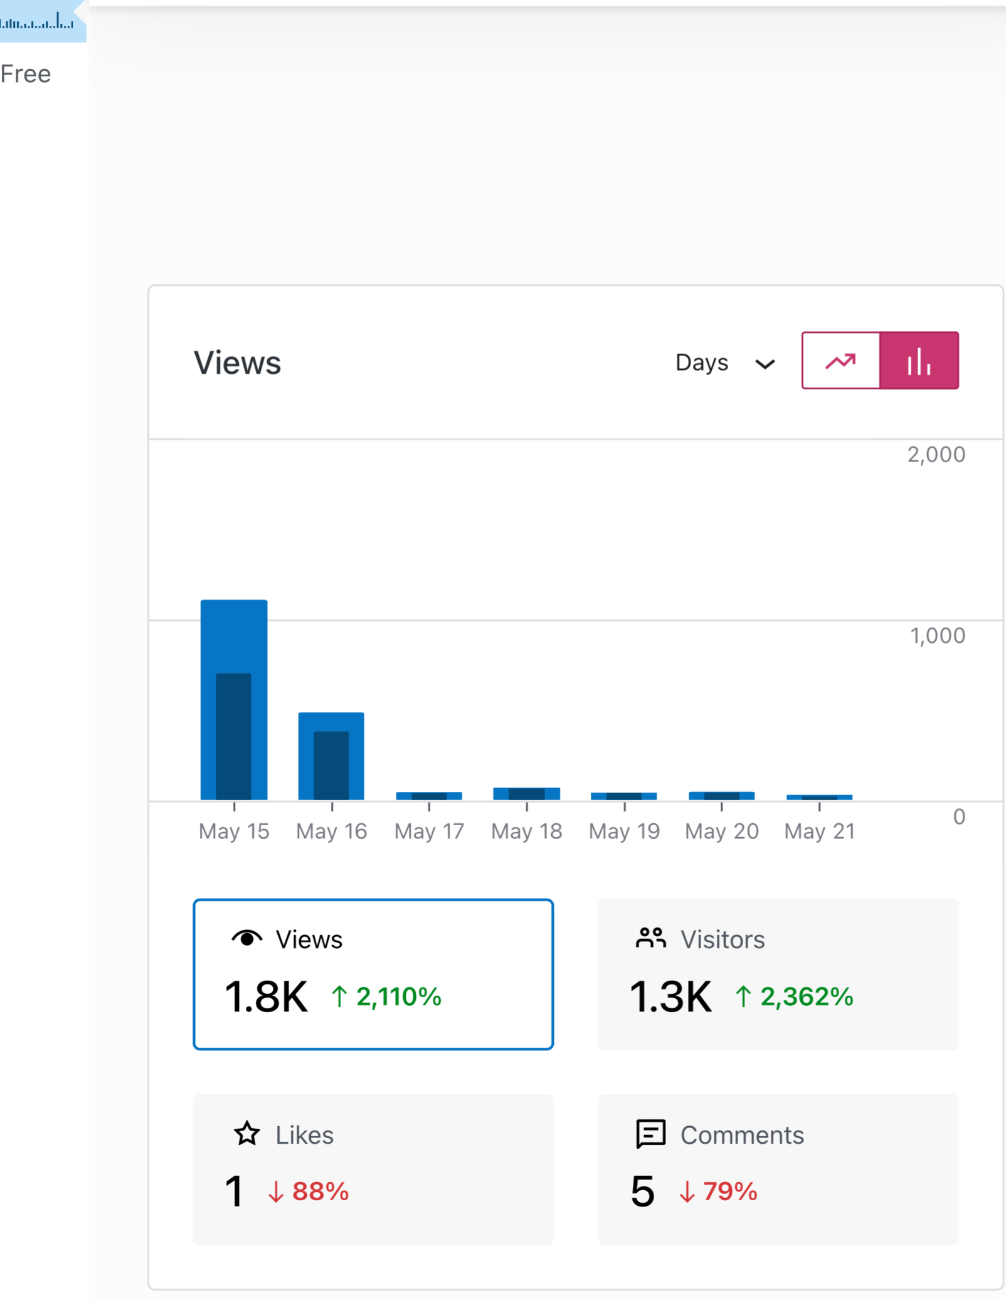This screenshot has height=1298, width=1006.
Task: Select the Views stat card
Action: coord(373,974)
